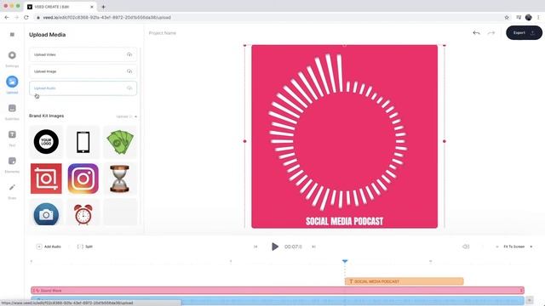
Task: Open the hamburger menu icon
Action: coord(12,34)
